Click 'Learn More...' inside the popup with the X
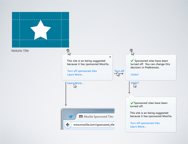 (75, 74)
